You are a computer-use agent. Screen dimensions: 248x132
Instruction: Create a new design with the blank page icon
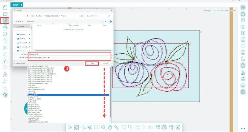pyautogui.click(x=5, y=7)
